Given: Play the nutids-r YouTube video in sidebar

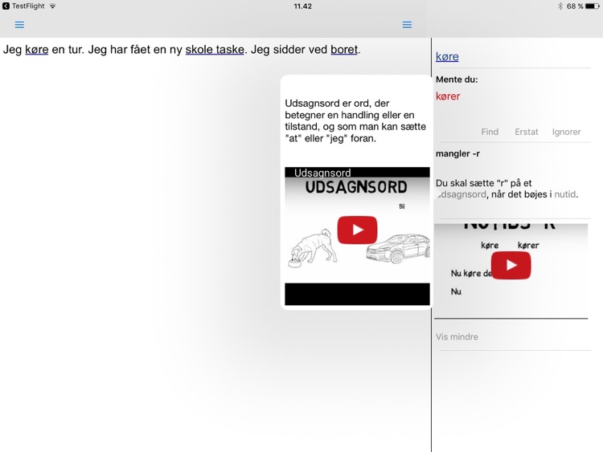Looking at the screenshot, I should [x=511, y=265].
